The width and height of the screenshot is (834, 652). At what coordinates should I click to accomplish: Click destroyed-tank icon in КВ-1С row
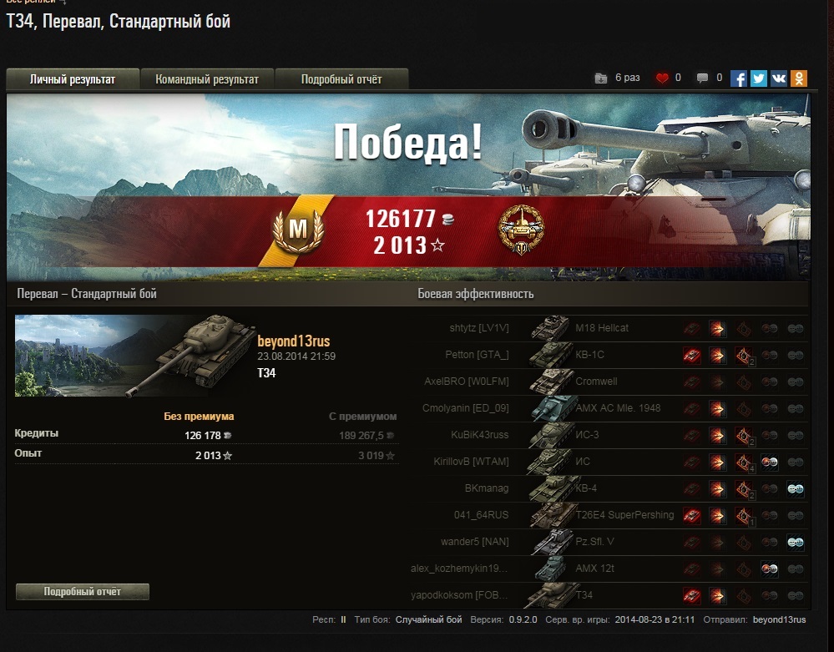(691, 356)
